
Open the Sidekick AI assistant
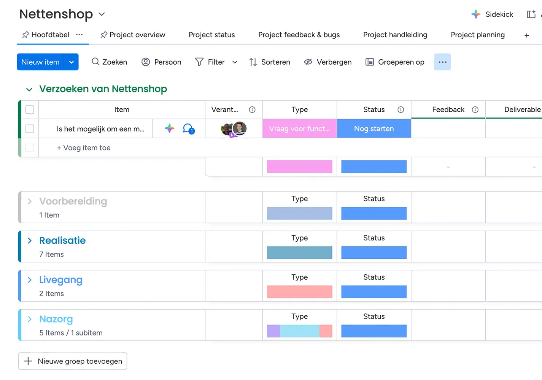(x=492, y=14)
